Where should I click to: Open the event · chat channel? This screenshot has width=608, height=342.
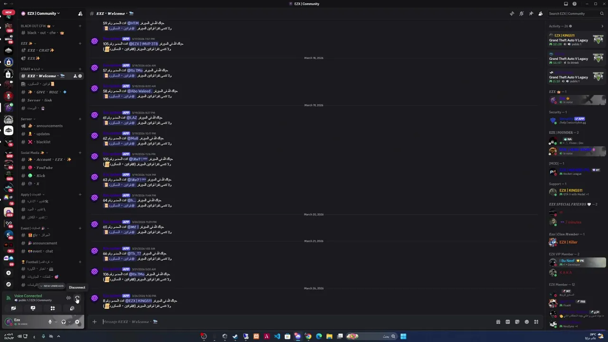tap(51, 251)
